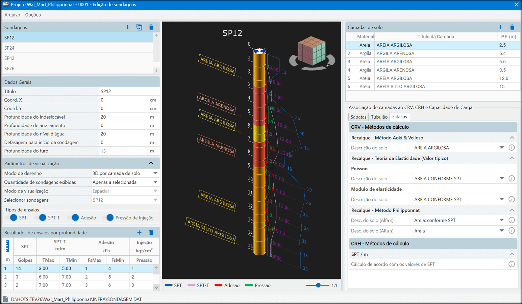The height and width of the screenshot is (304, 522).
Task: Adjust the 3D view scale slider
Action: pos(318,285)
